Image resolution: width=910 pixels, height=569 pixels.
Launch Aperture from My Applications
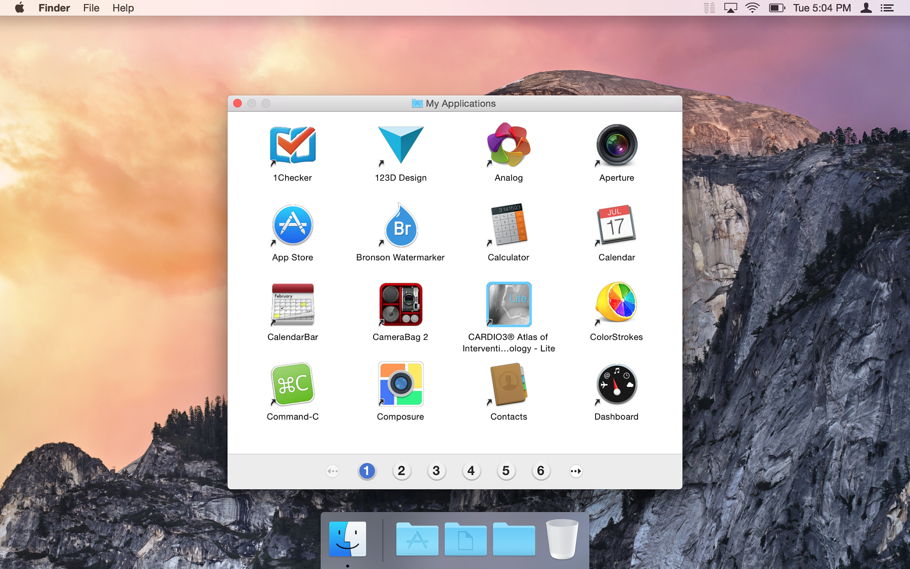click(616, 145)
